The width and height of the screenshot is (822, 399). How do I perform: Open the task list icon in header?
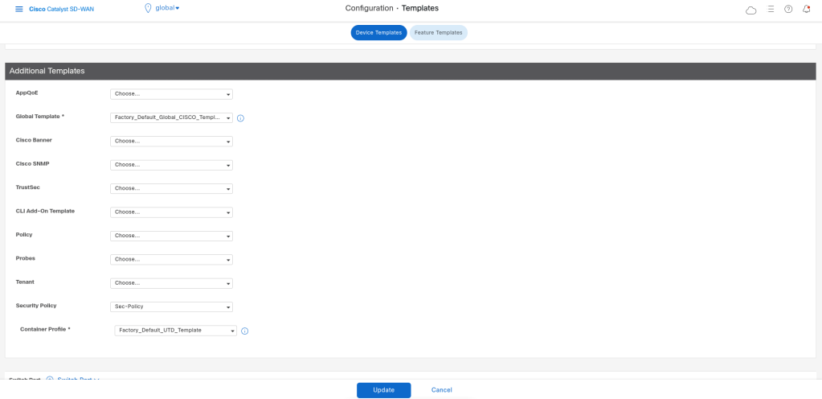[771, 9]
